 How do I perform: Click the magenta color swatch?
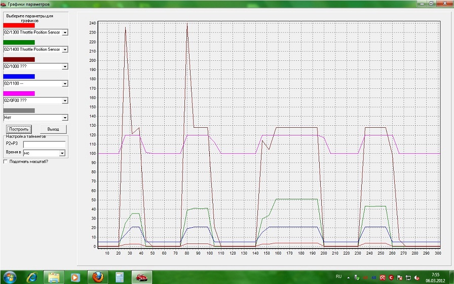point(19,93)
